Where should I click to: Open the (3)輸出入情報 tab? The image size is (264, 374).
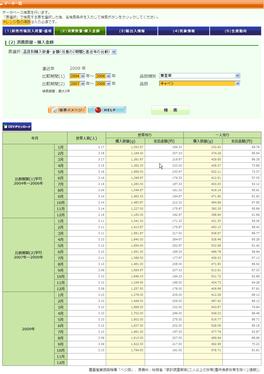[x=132, y=31]
